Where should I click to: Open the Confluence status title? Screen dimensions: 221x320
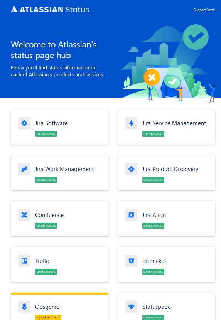pos(49,215)
